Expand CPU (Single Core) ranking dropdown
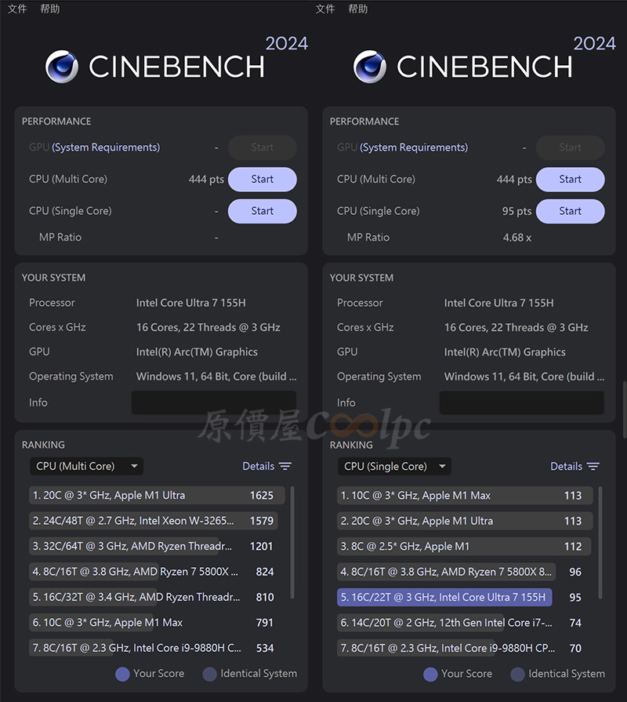Screen dimensions: 627x702 (x=394, y=466)
